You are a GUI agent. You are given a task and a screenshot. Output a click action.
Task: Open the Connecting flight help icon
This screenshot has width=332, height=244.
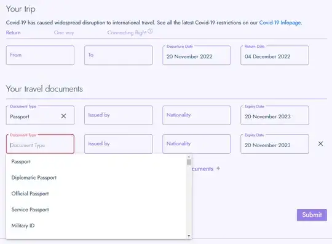pyautogui.click(x=150, y=31)
